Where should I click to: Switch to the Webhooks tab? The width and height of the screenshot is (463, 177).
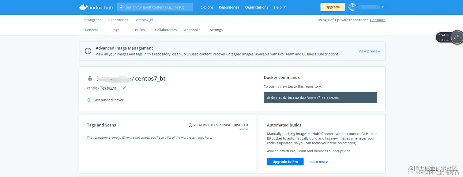coord(192,30)
